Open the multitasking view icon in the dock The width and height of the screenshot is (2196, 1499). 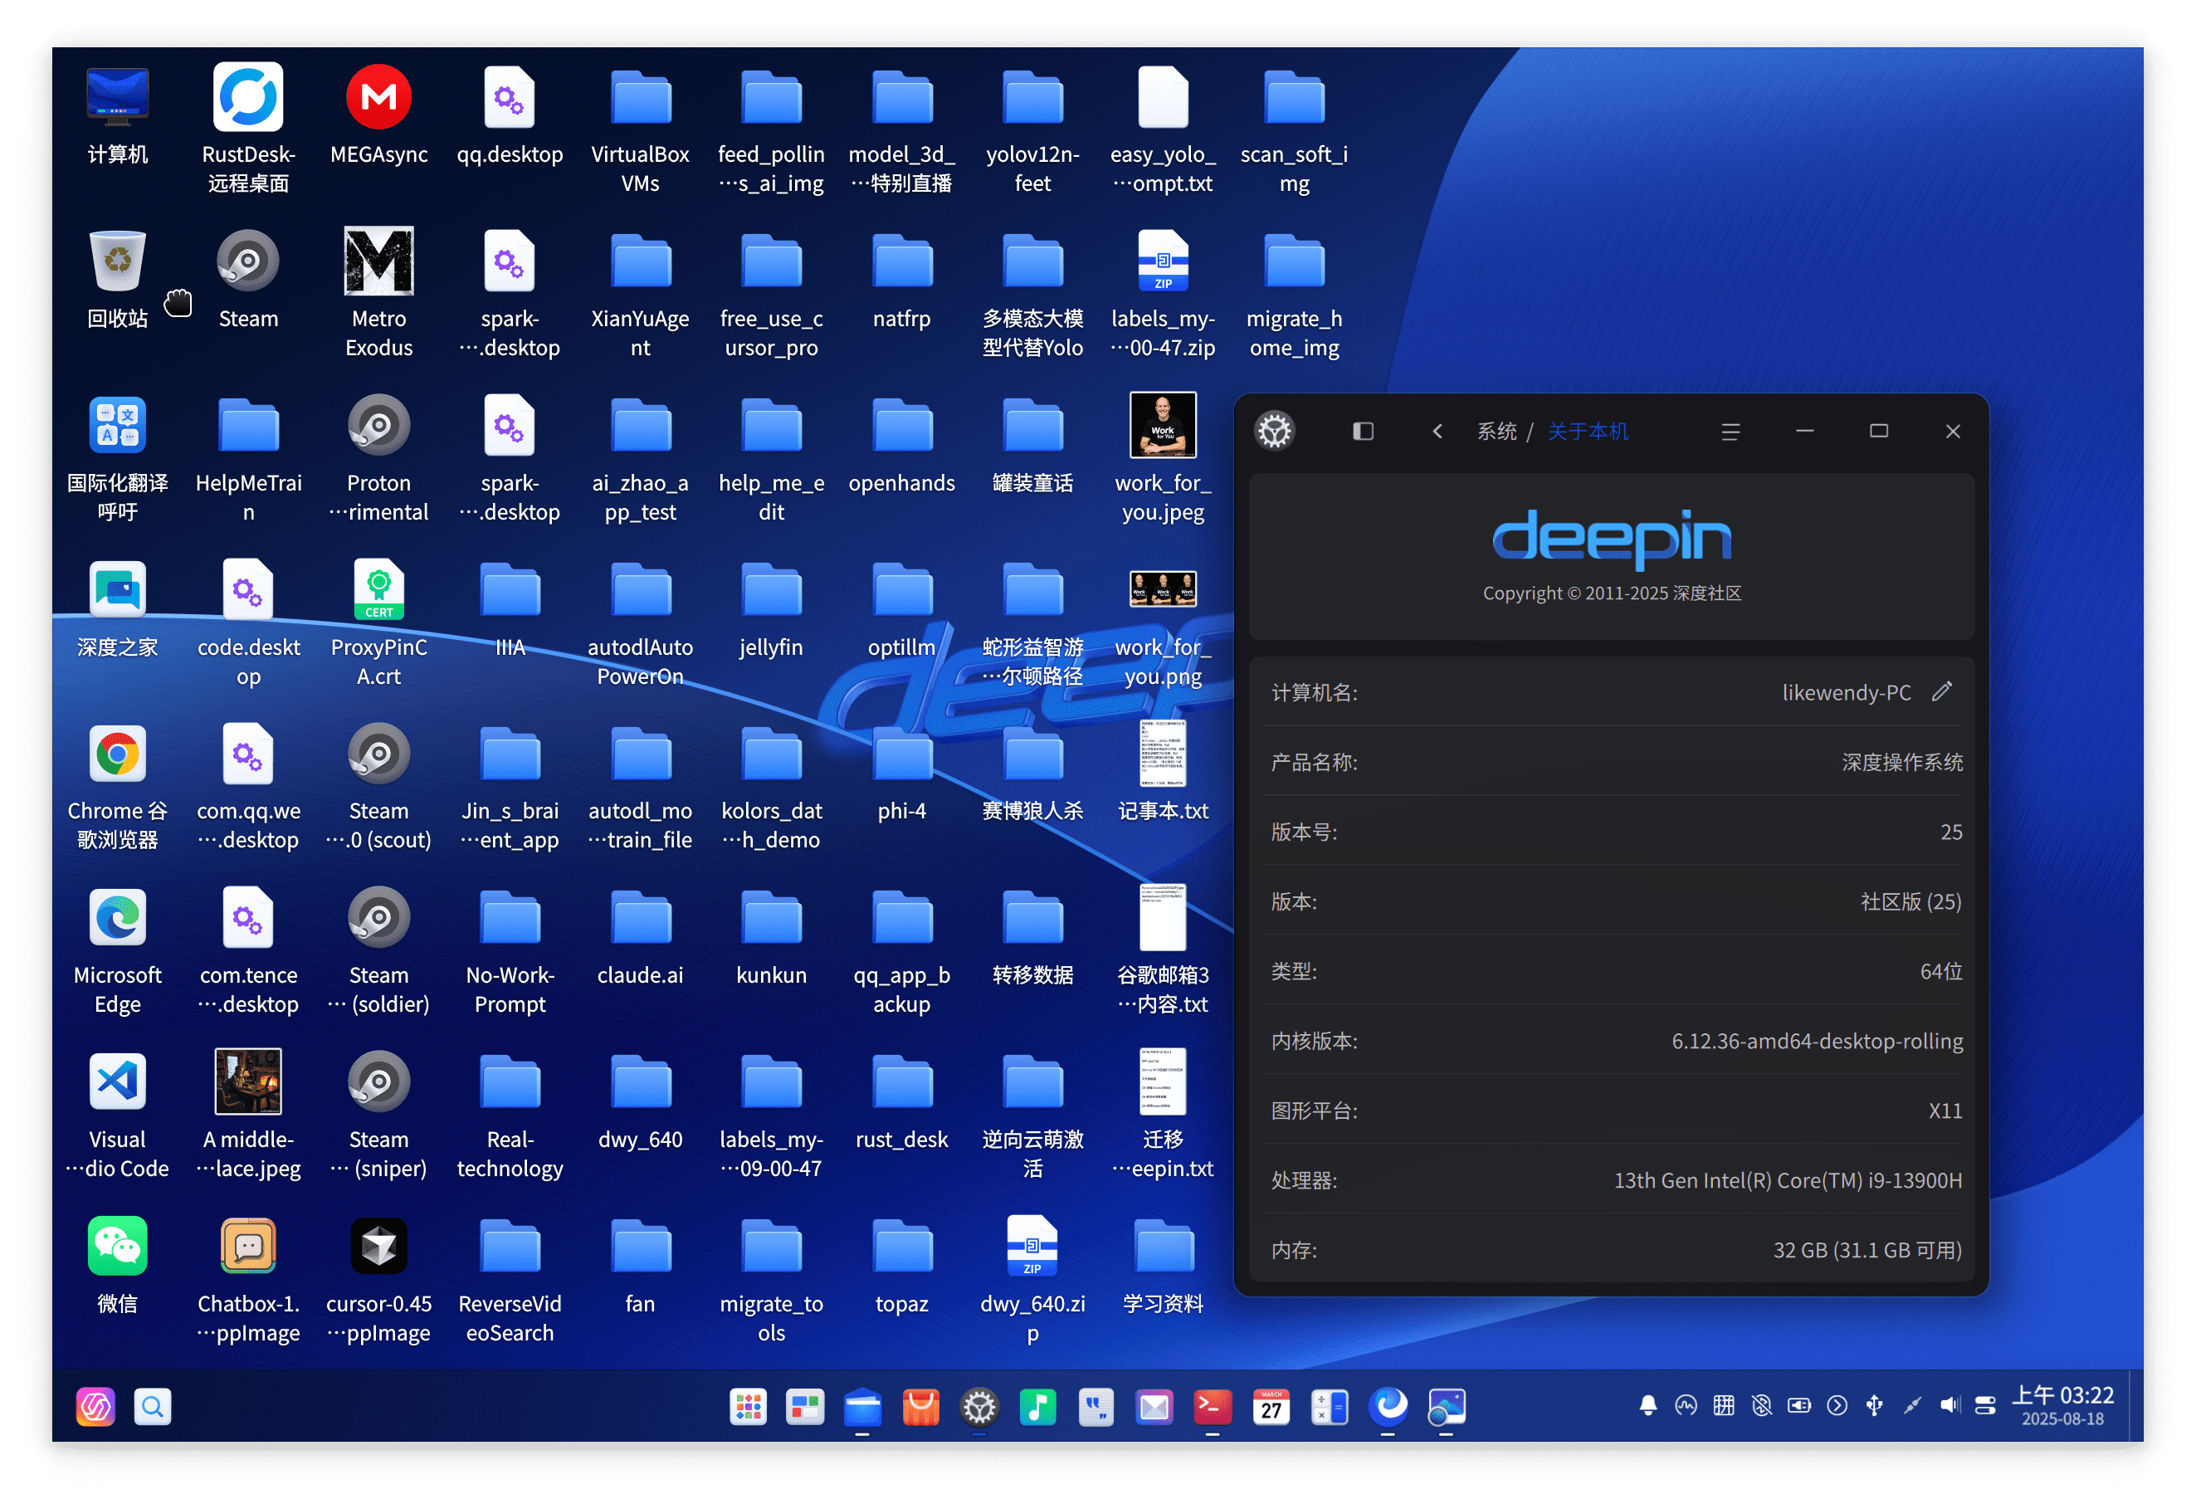coord(805,1406)
